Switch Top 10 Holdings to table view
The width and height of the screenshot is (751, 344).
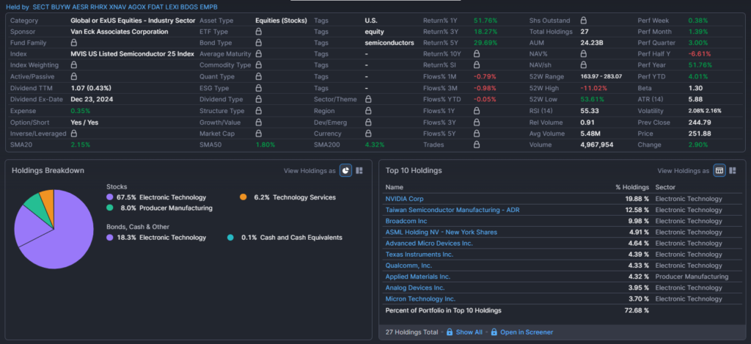point(719,170)
